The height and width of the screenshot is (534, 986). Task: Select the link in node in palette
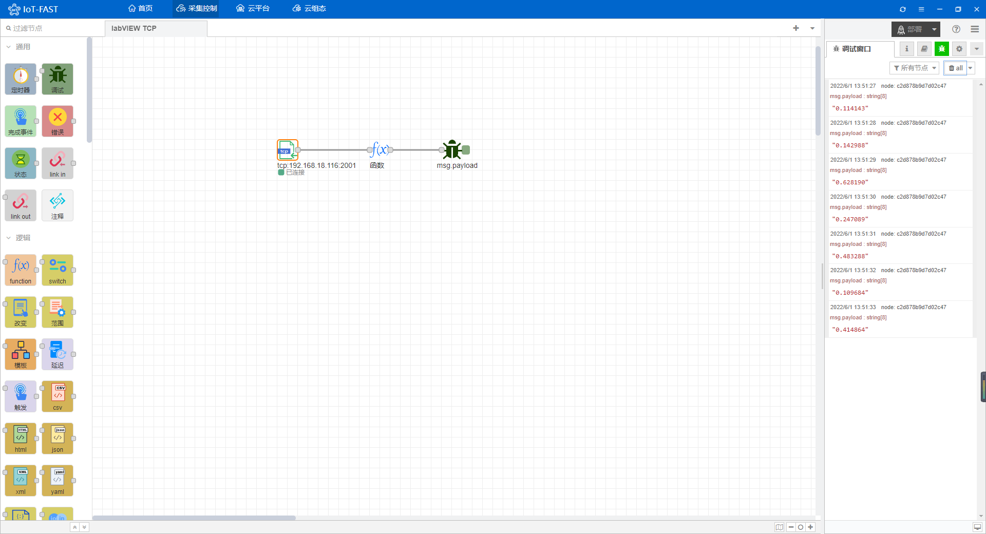click(58, 163)
